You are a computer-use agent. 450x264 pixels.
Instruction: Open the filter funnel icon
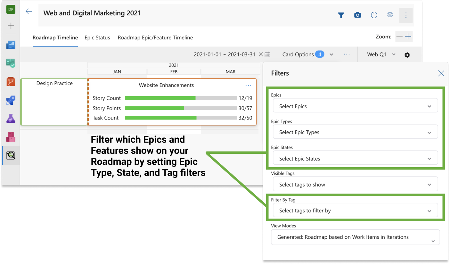click(x=341, y=15)
